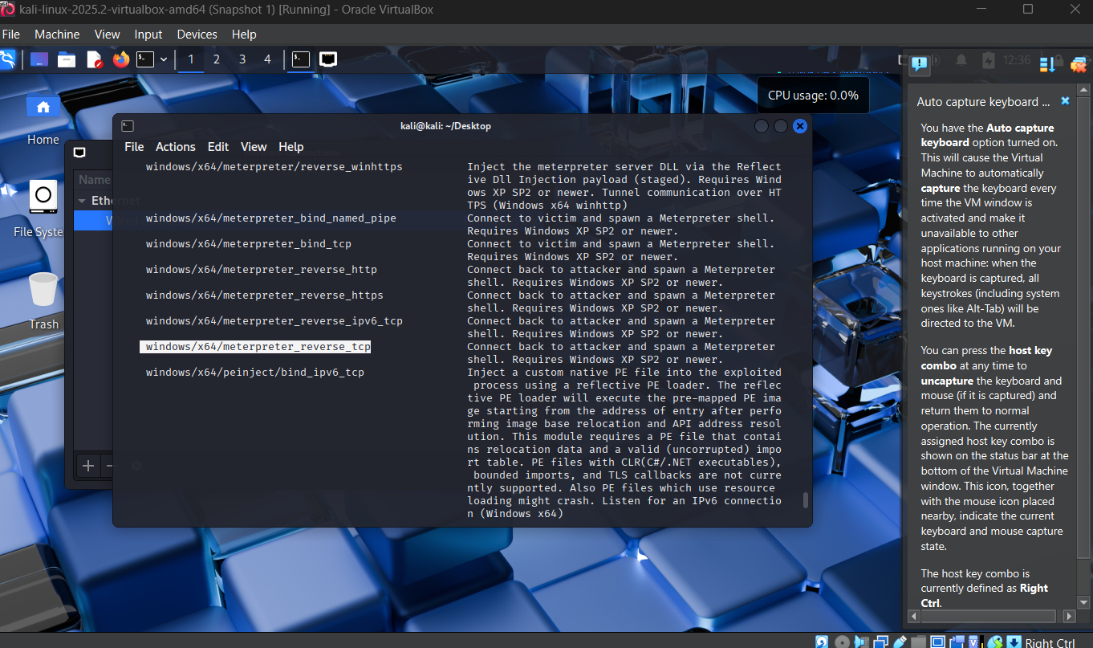This screenshot has height=648, width=1093.
Task: Add a new connection with the plus button
Action: pyautogui.click(x=87, y=466)
